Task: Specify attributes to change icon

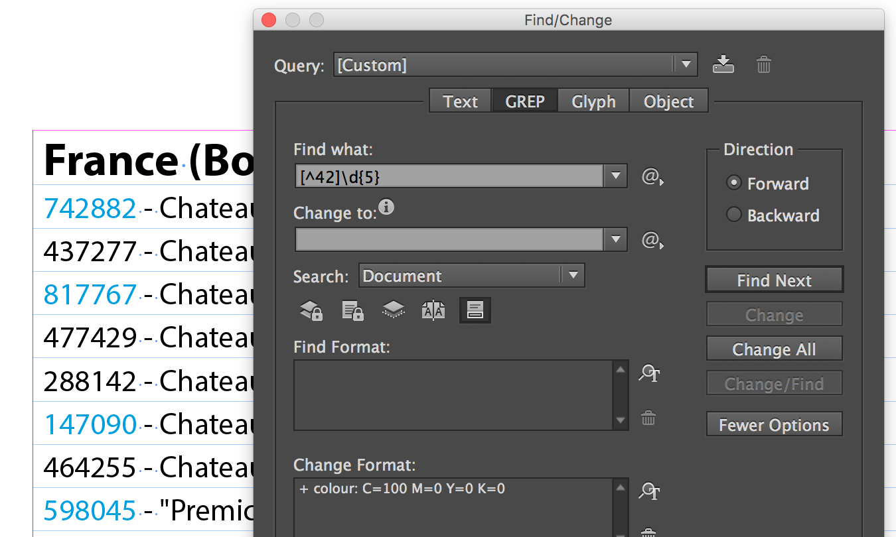Action: coord(649,491)
